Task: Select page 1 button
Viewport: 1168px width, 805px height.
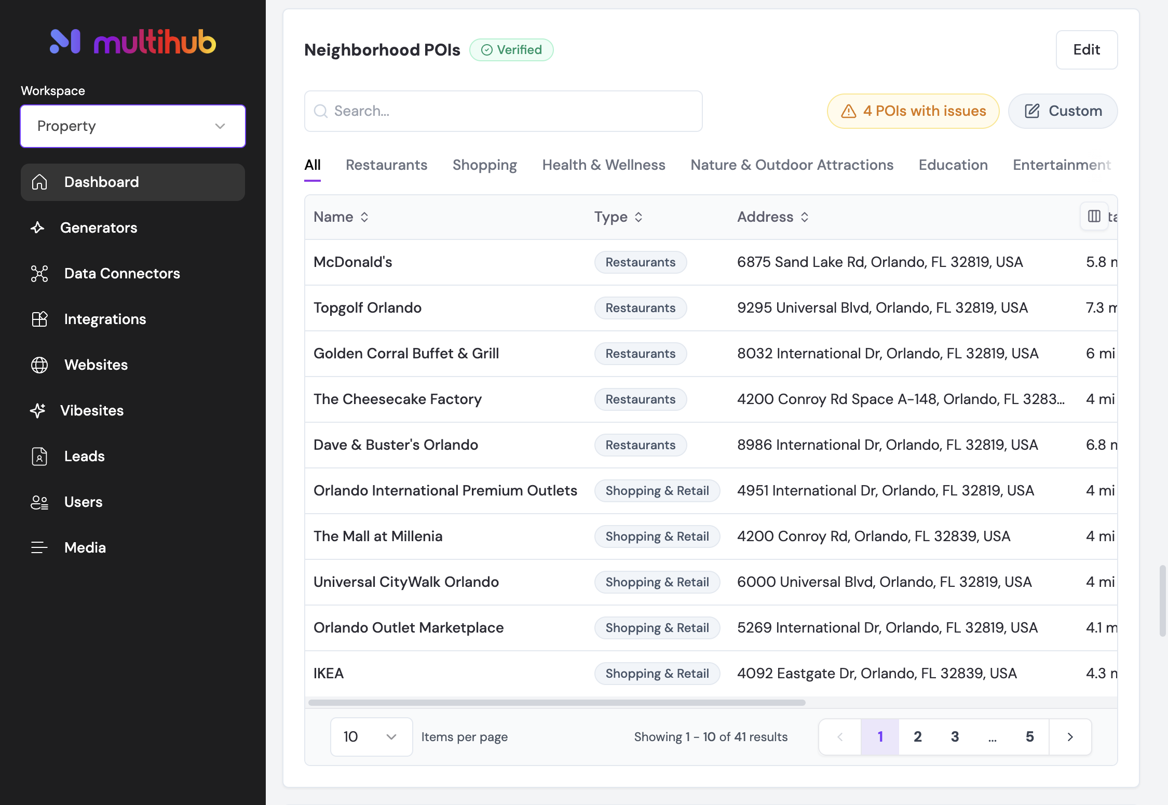Action: click(880, 737)
